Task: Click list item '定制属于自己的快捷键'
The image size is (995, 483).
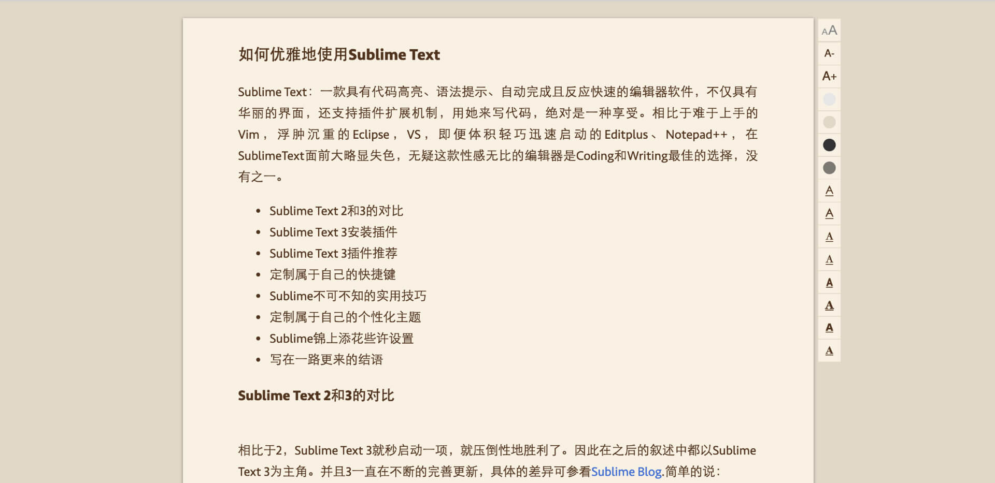Action: click(332, 274)
